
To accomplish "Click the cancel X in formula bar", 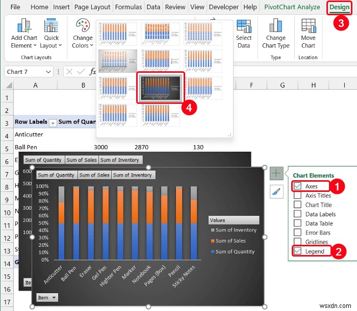I will pyautogui.click(x=69, y=72).
